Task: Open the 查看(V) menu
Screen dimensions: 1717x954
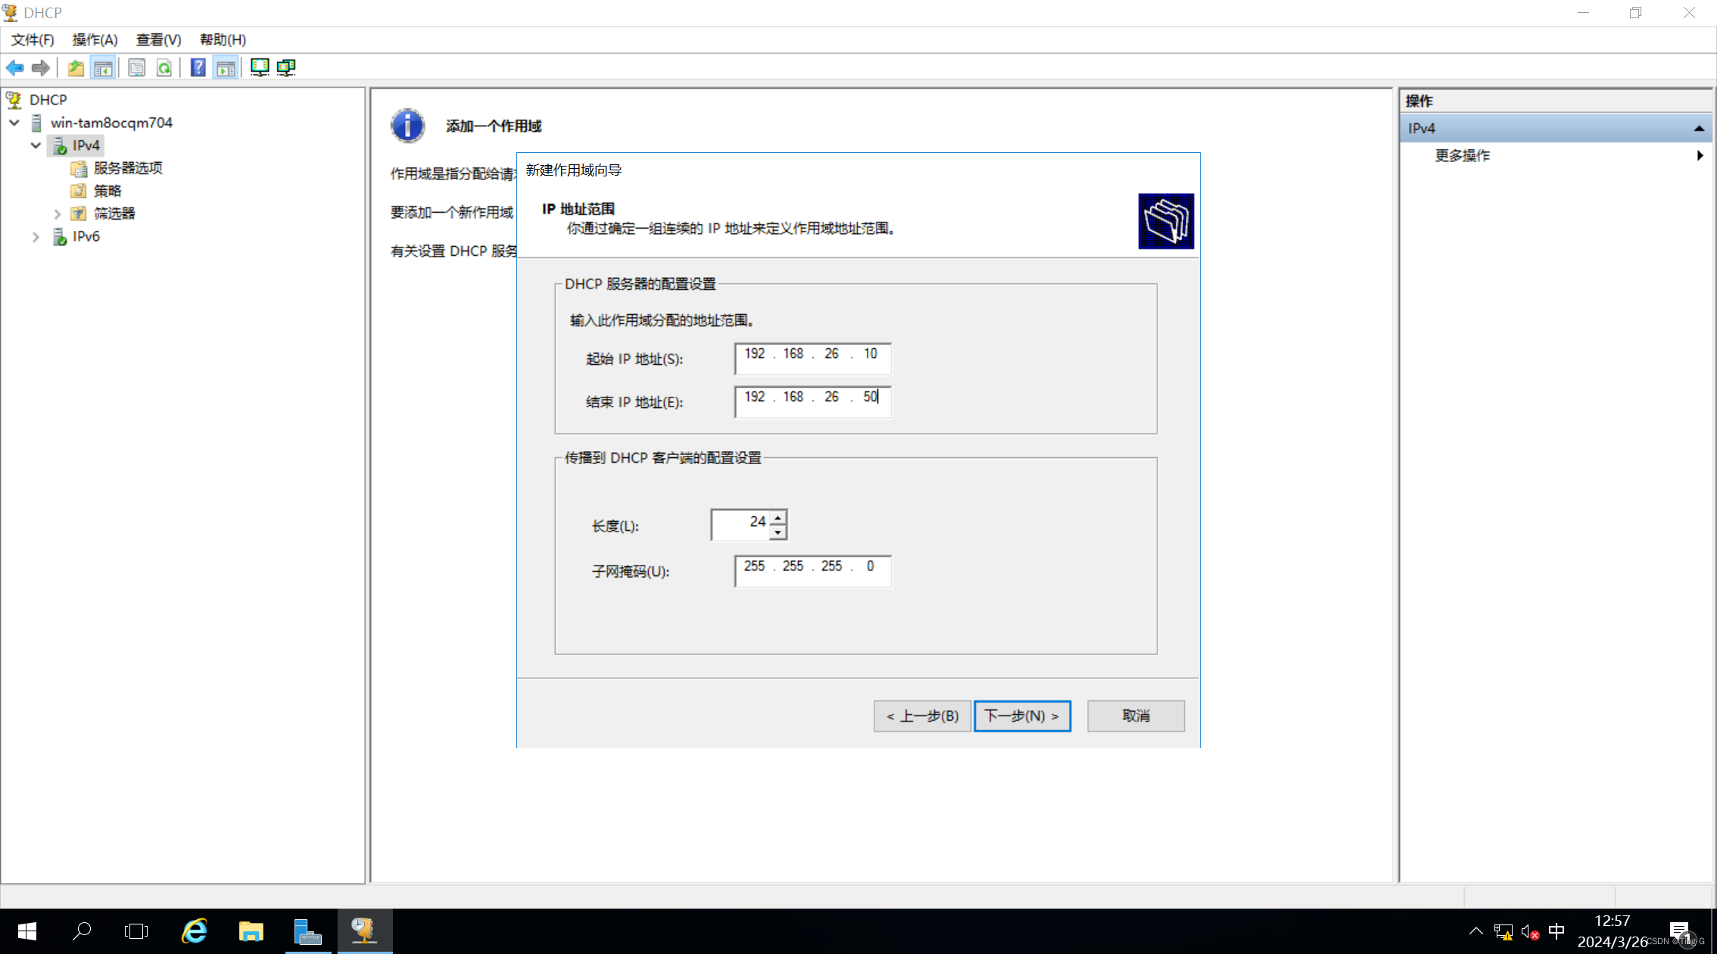Action: (x=158, y=40)
